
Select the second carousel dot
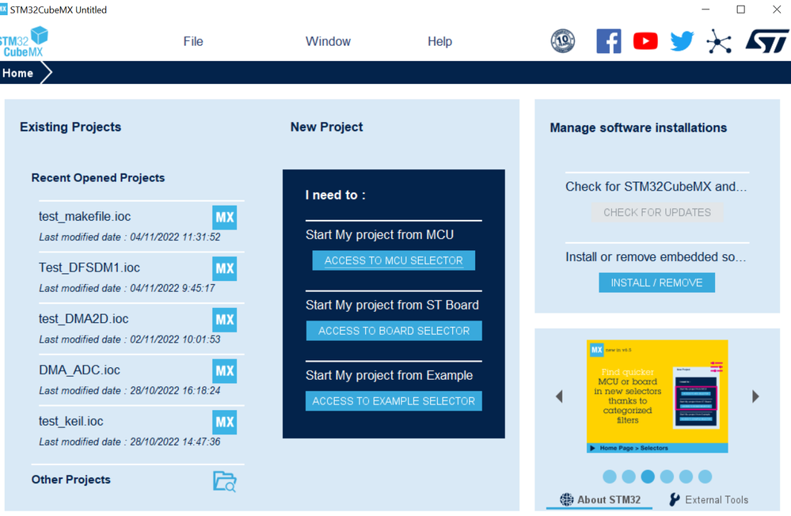click(629, 476)
